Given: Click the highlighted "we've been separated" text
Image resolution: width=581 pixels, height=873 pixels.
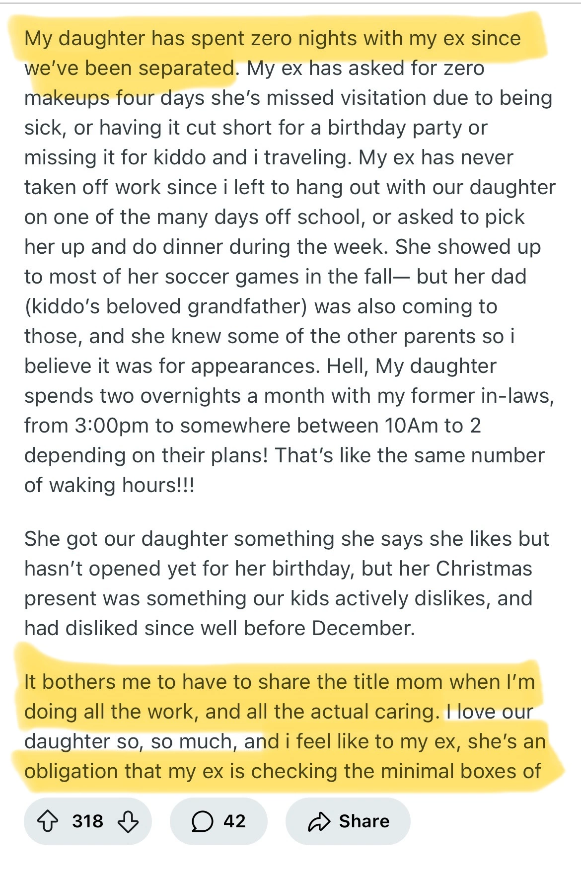Looking at the screenshot, I should coord(129,68).
